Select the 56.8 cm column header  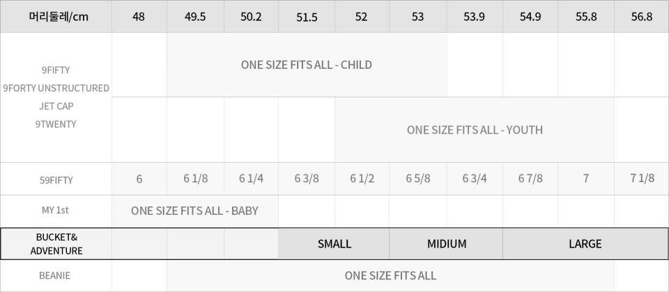coord(641,17)
